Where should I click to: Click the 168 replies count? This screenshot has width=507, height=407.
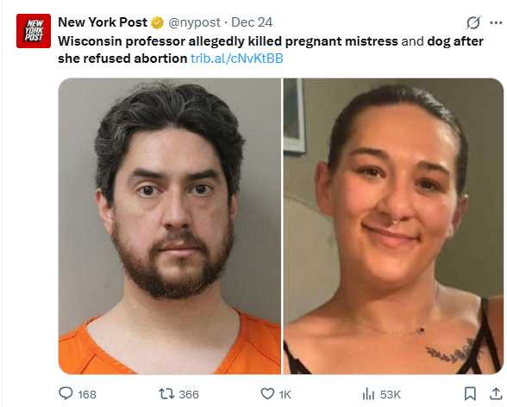coord(87,394)
